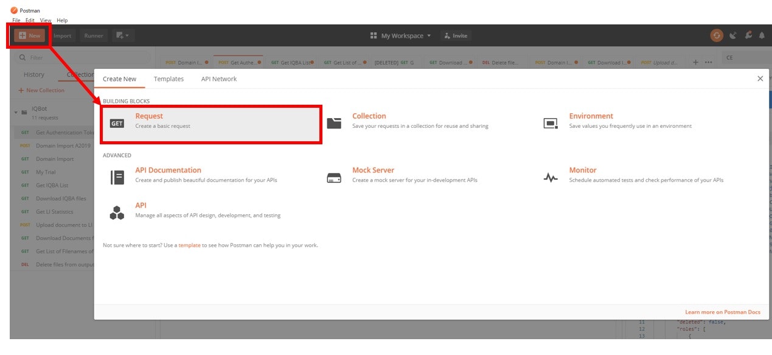
Task: Open the Edit menu
Action: point(30,20)
